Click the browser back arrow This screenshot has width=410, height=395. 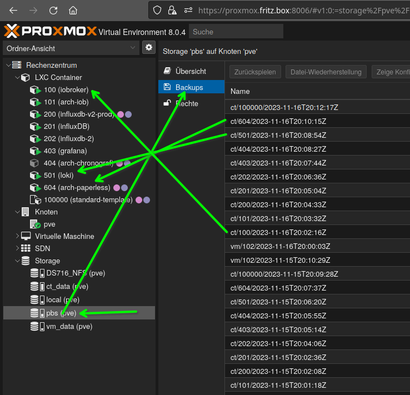[13, 11]
